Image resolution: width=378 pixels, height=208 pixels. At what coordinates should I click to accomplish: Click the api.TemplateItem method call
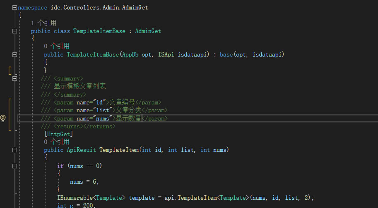click(x=190, y=198)
